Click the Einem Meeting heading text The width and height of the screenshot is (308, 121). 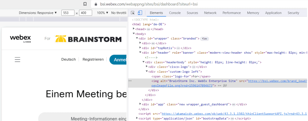[86, 94]
